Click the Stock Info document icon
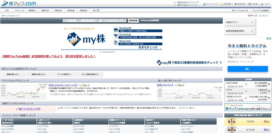The height and width of the screenshot is (133, 272). tap(116, 43)
